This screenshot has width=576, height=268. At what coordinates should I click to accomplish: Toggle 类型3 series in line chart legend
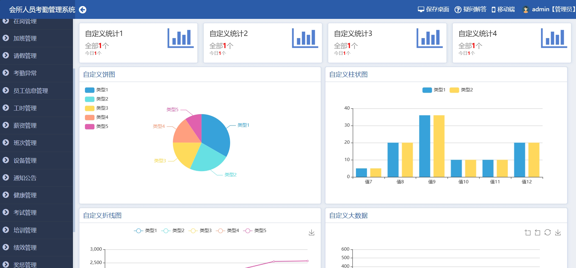[200, 231]
